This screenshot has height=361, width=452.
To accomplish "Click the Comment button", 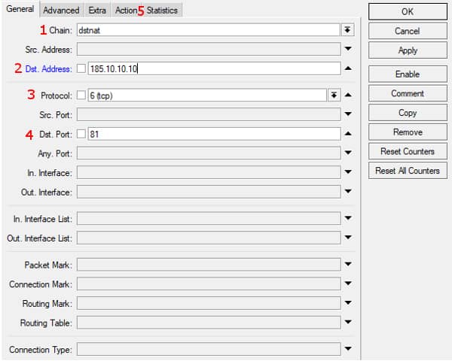I will [x=408, y=93].
